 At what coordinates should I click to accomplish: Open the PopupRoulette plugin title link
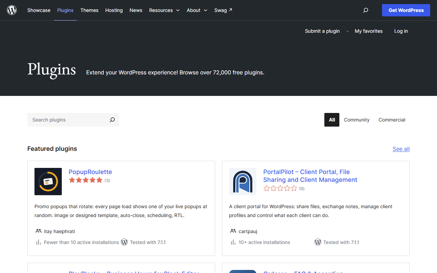(90, 172)
